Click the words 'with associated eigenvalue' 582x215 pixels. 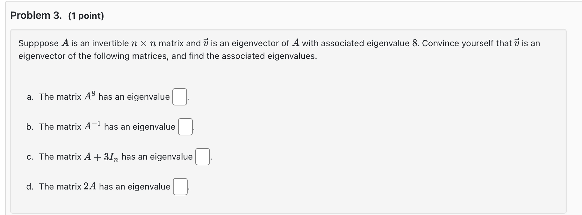[356, 43]
